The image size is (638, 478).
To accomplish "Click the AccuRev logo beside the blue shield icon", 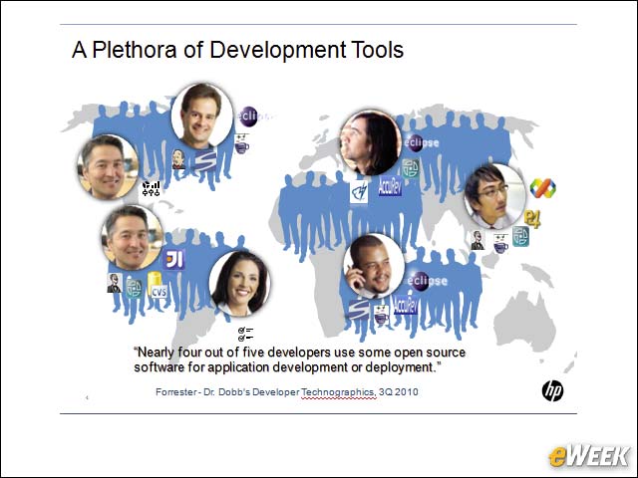I will (x=390, y=186).
